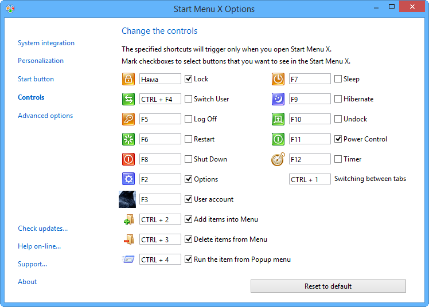Click the F12 Timer shortcut field
The width and height of the screenshot is (429, 307).
tap(310, 159)
